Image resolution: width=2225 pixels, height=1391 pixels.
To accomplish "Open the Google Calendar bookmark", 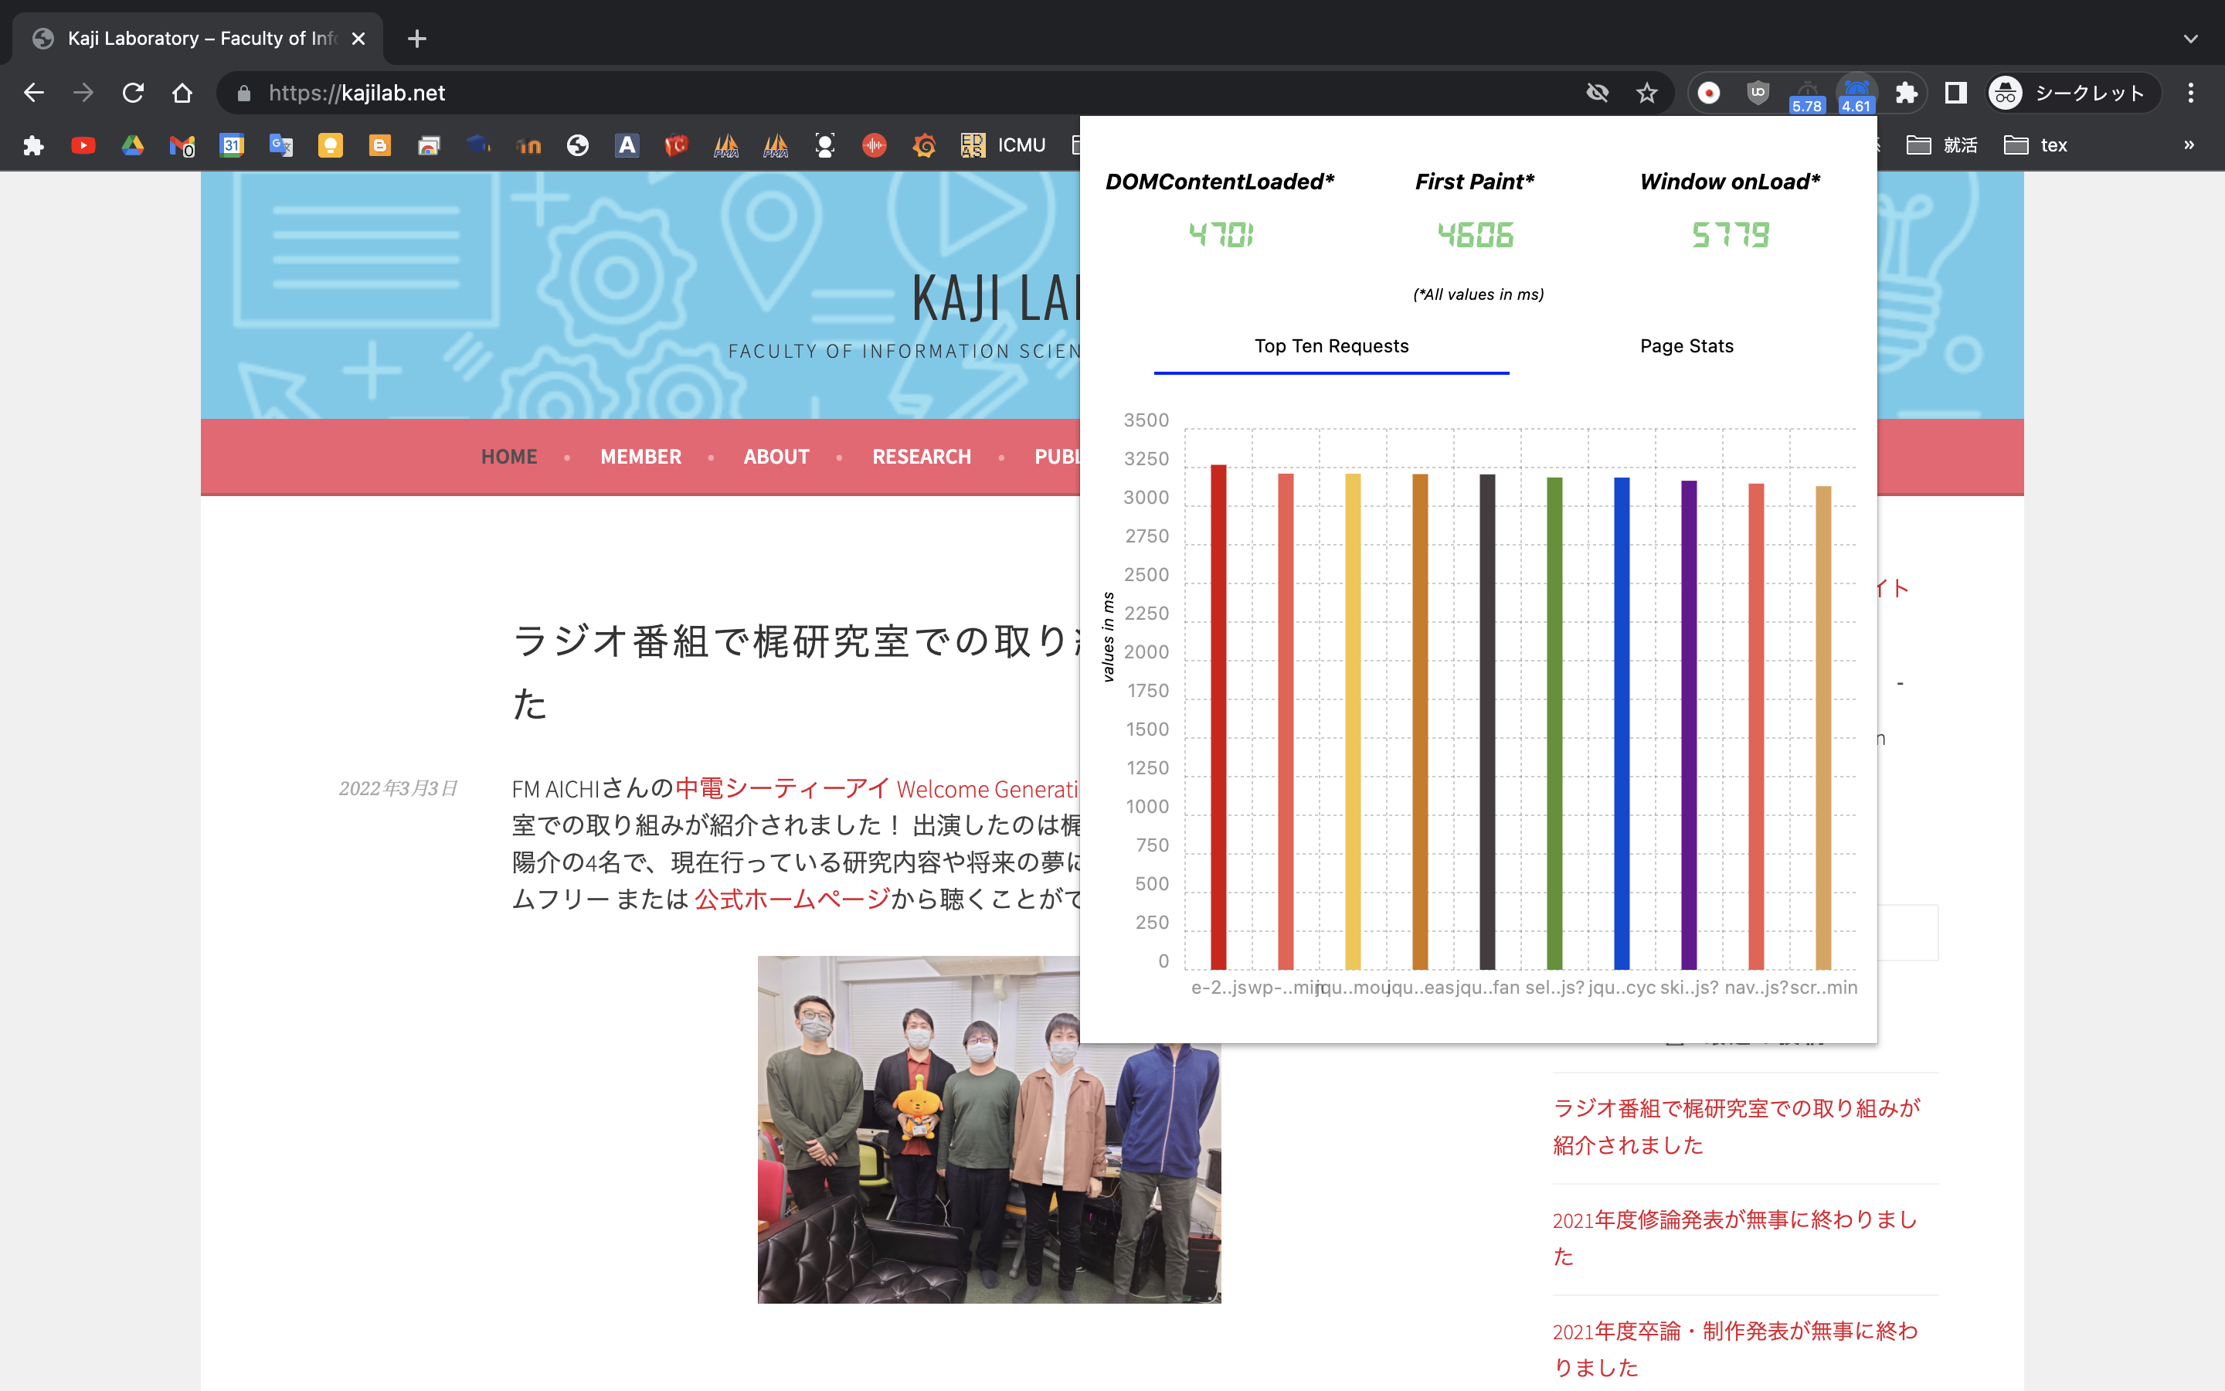I will pyautogui.click(x=232, y=145).
